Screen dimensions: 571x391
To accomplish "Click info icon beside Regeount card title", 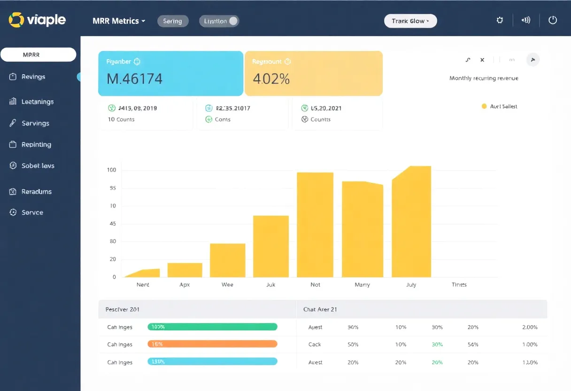I will [x=288, y=62].
